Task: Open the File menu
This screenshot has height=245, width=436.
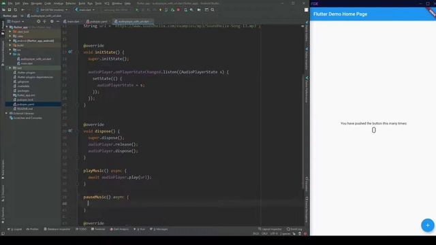Action: (x=10, y=3)
